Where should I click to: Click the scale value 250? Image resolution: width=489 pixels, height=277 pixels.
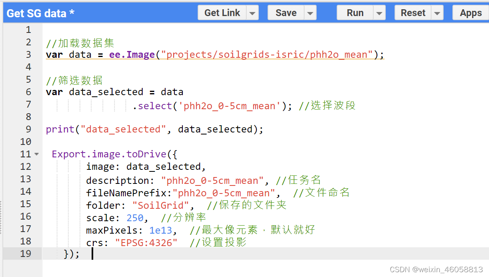point(135,218)
